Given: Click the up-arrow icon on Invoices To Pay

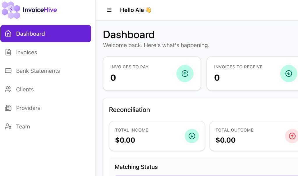Looking at the screenshot, I should pos(185,74).
